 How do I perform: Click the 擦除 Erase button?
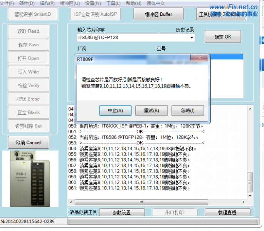[x=29, y=99]
